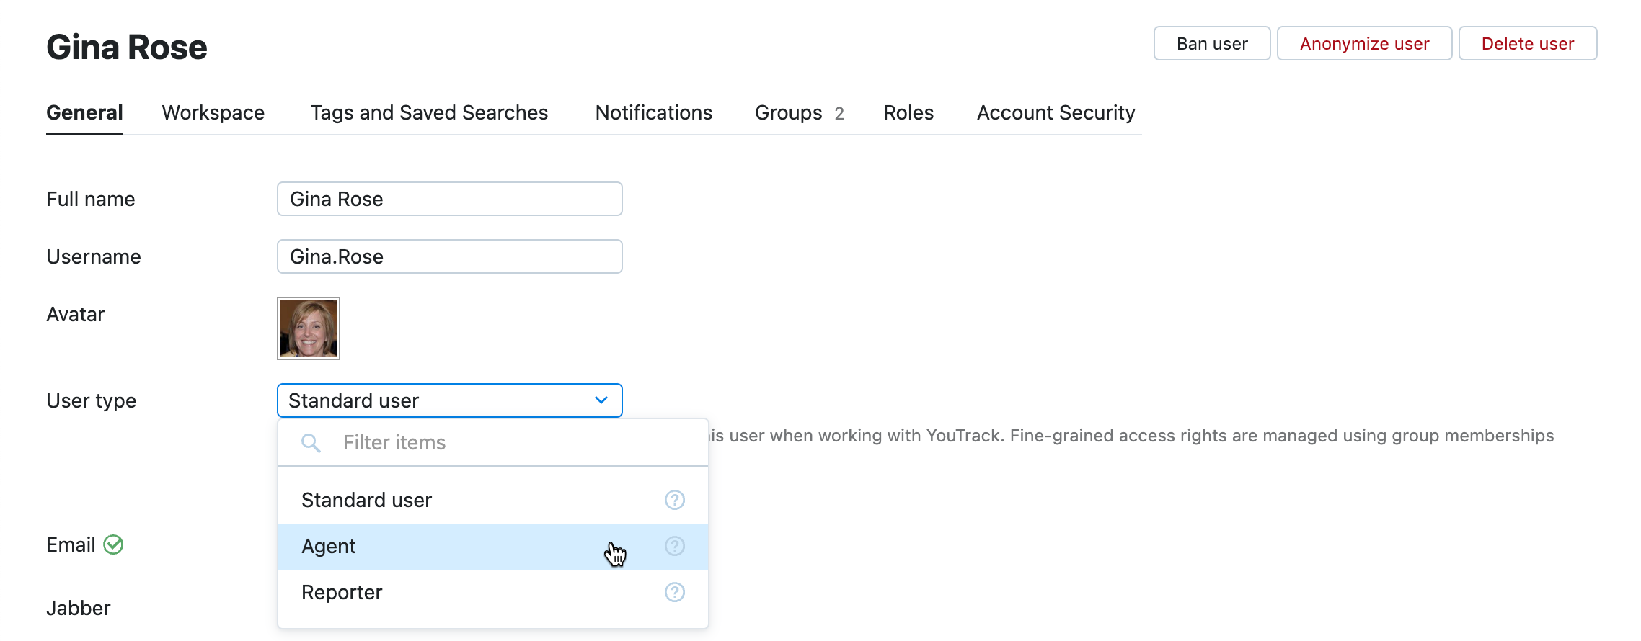Open the Workspace tab
Viewport: 1641px width, 641px height.
tap(213, 112)
